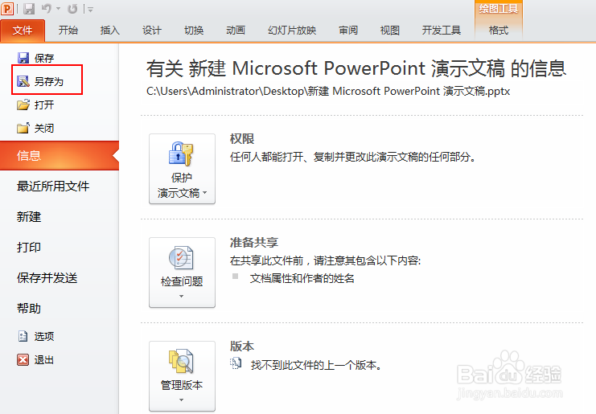Switch to the 动画 ribbon tab
Viewport: 596px width, 414px height.
(x=236, y=31)
